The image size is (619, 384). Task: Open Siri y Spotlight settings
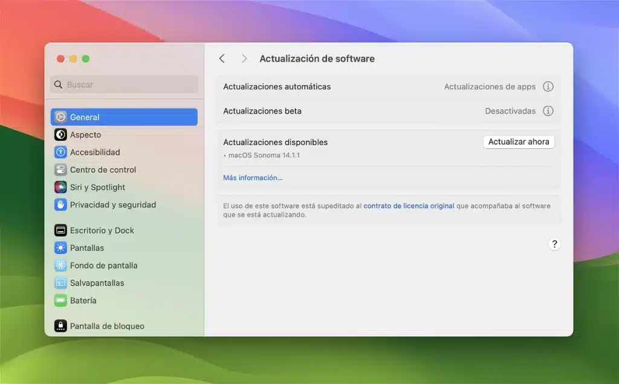pyautogui.click(x=124, y=187)
